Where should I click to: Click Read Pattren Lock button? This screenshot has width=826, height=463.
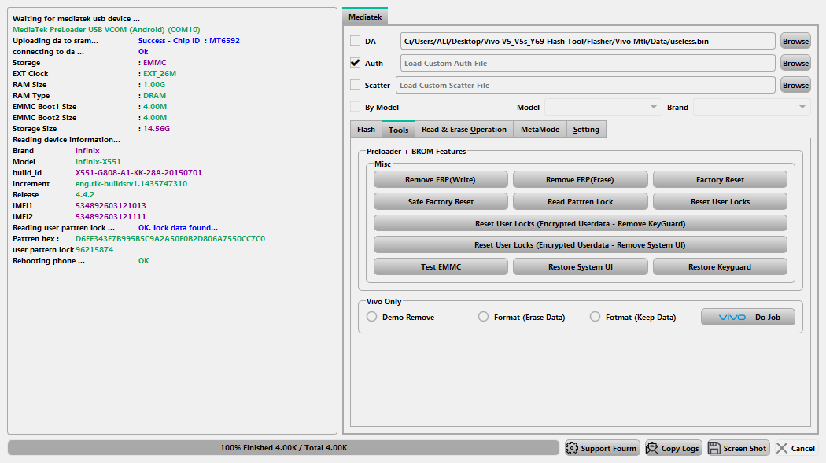coord(580,201)
